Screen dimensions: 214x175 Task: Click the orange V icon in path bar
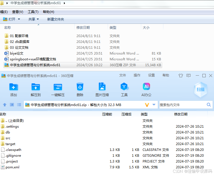[147, 105]
